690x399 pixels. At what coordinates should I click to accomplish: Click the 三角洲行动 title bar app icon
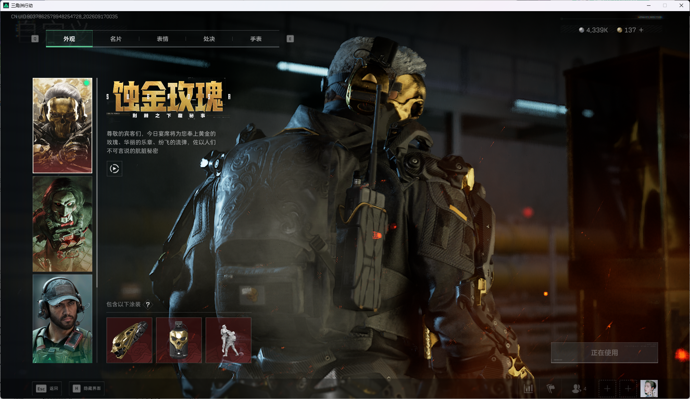click(6, 5)
